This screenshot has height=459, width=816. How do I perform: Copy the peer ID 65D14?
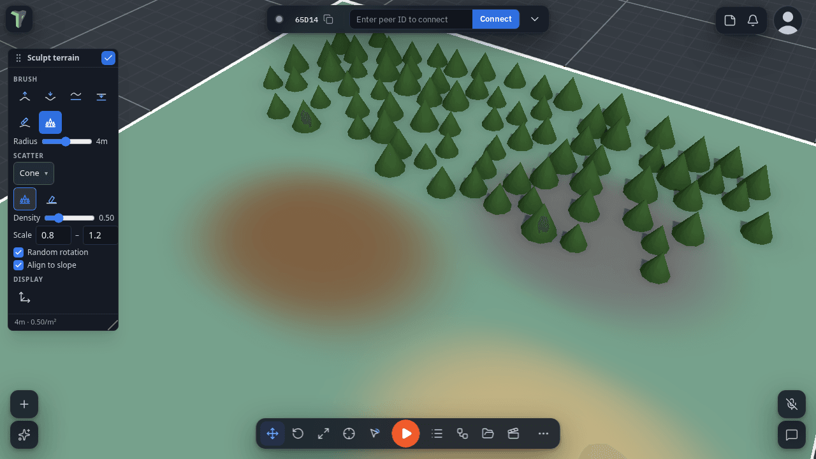coord(328,19)
